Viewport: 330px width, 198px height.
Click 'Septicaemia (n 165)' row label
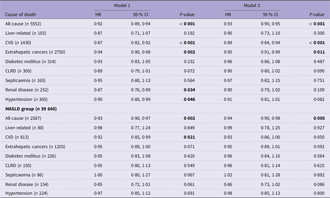point(26,80)
